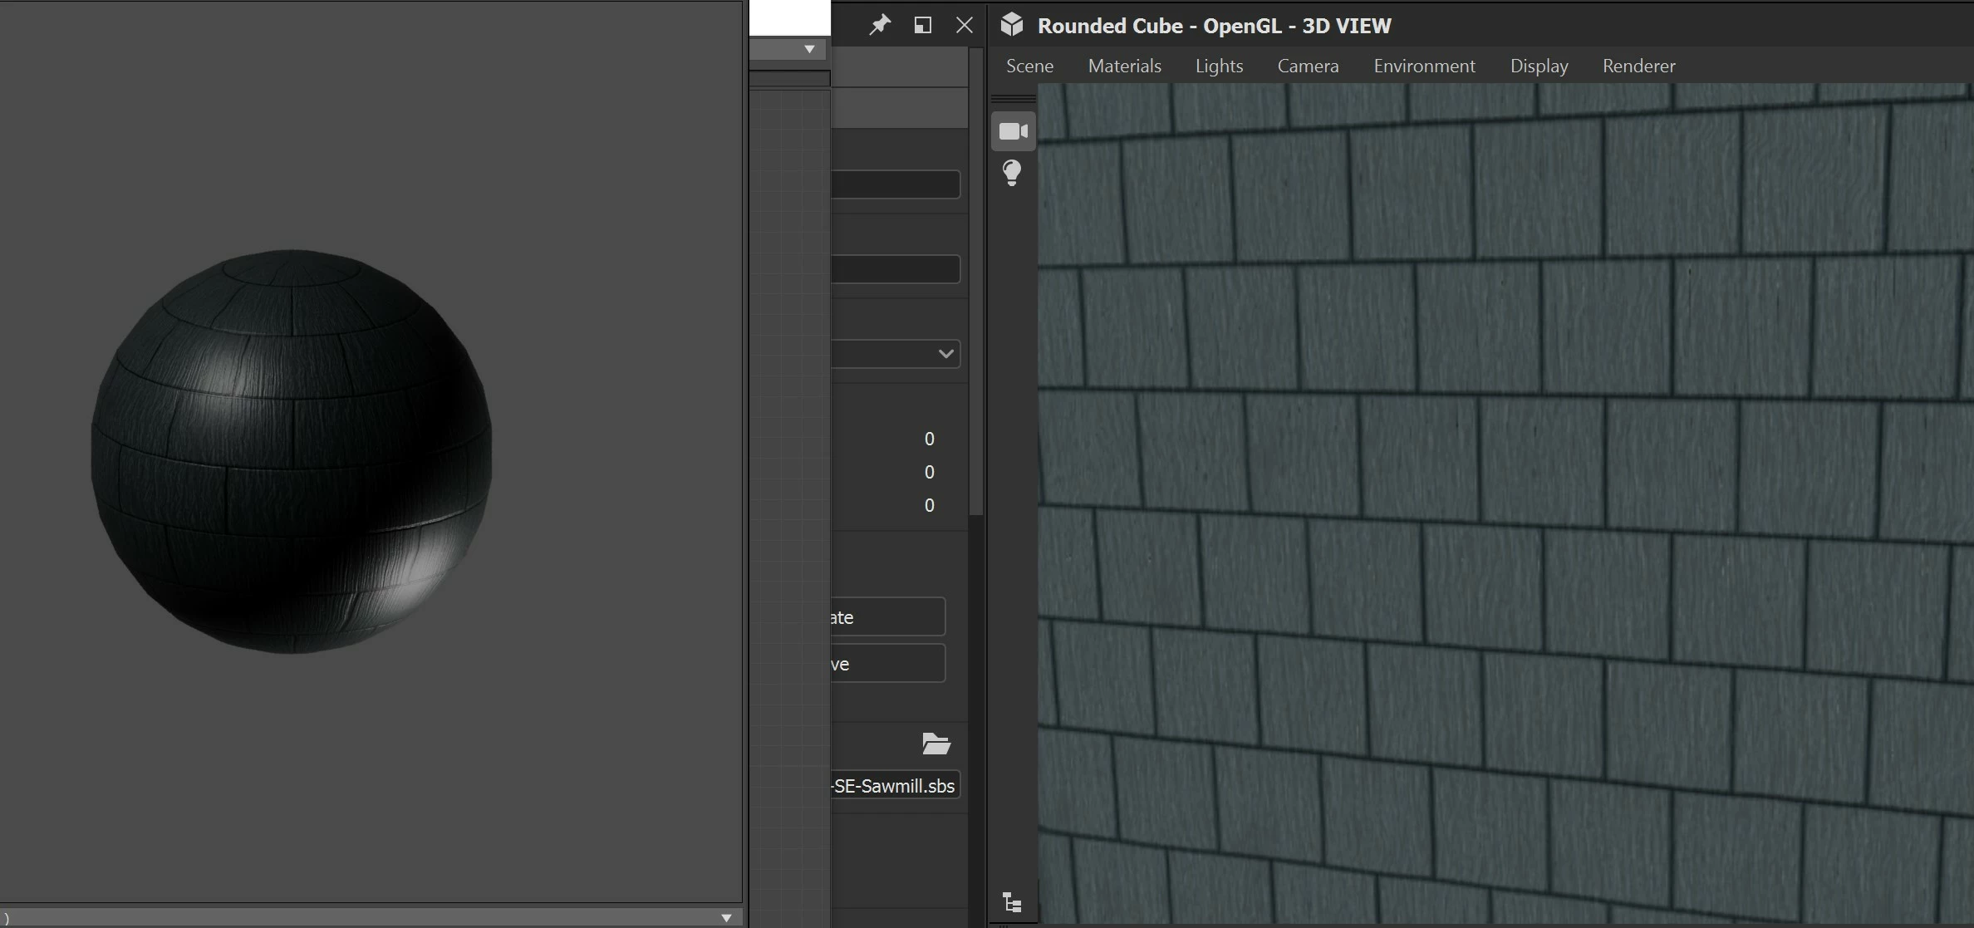Click the light bulb icon
Screen dimensions: 1974x928
pyautogui.click(x=1012, y=173)
